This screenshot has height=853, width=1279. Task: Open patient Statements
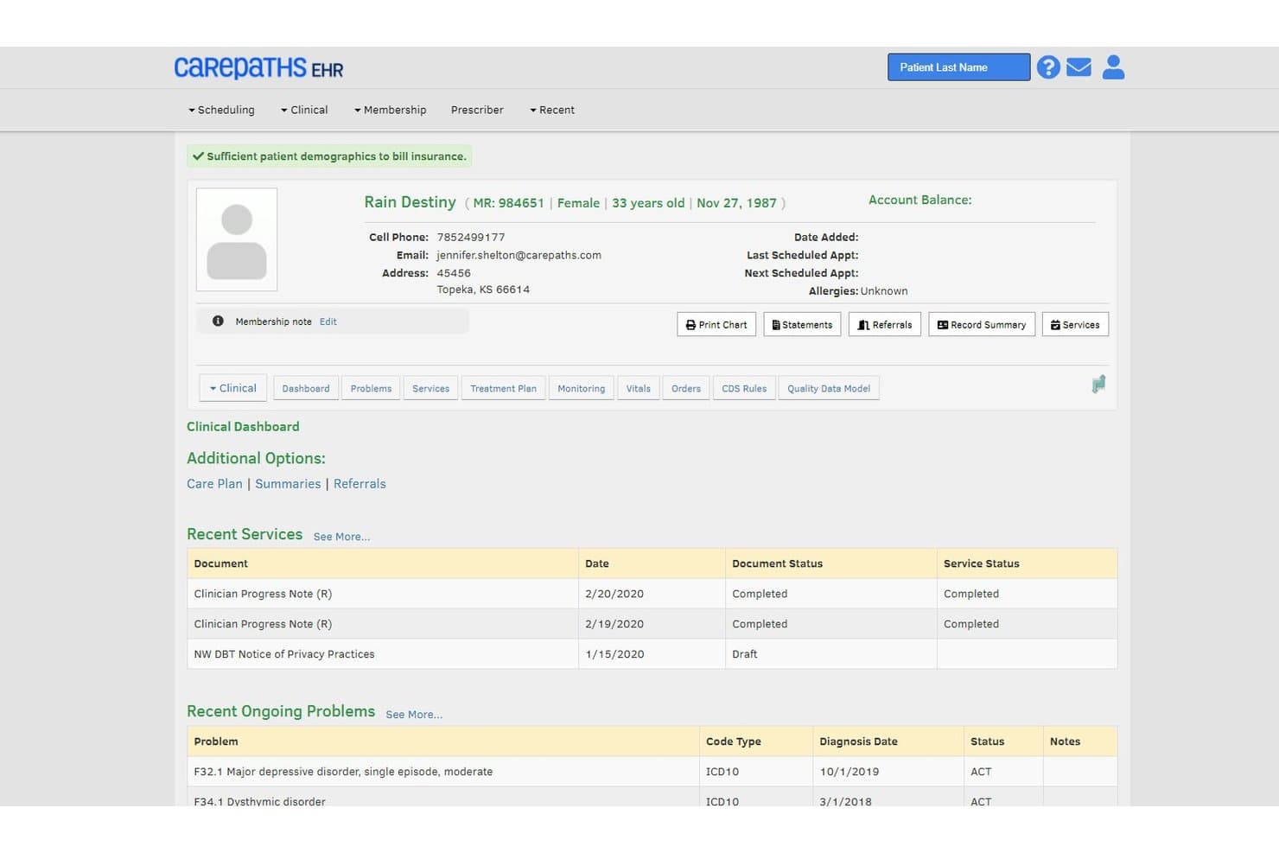tap(802, 325)
